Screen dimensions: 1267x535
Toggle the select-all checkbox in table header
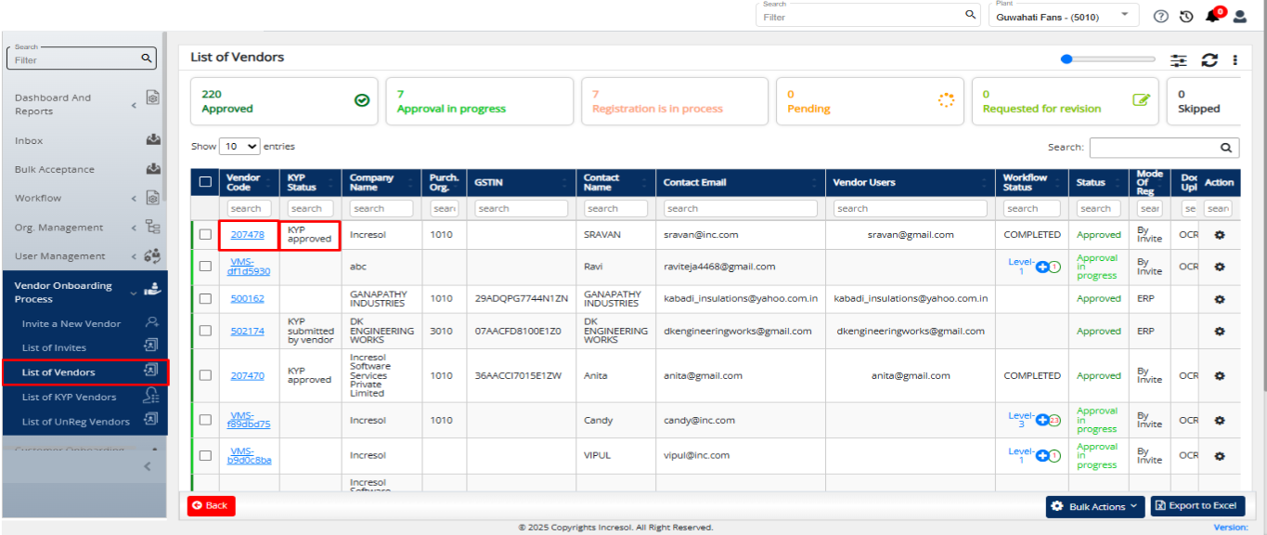point(205,182)
